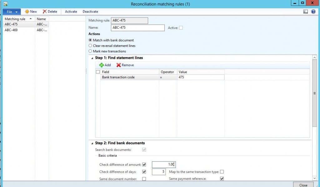Click the New sun-shaped toolbar icon
This screenshot has height=187, width=320.
click(27, 12)
